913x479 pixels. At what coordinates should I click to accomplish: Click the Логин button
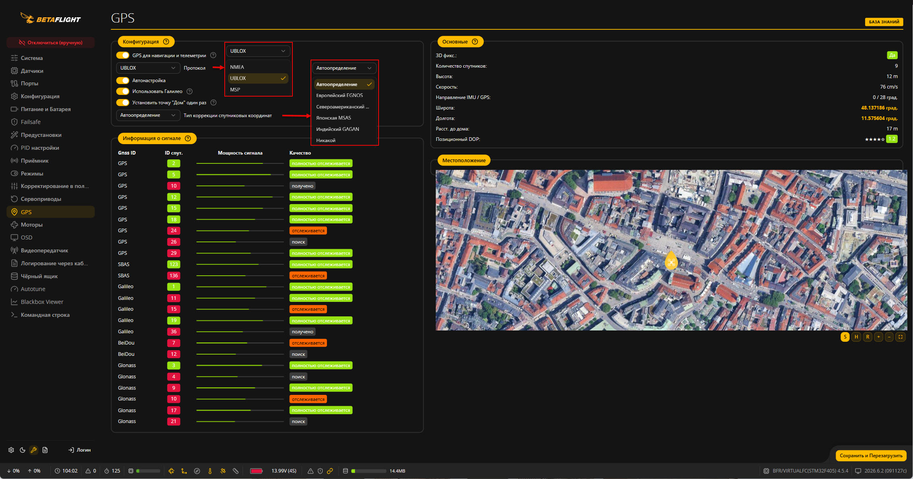80,450
